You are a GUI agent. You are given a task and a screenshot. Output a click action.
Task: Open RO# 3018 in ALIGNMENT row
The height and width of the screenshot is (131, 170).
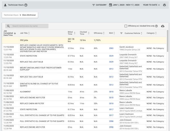(x=111, y=92)
